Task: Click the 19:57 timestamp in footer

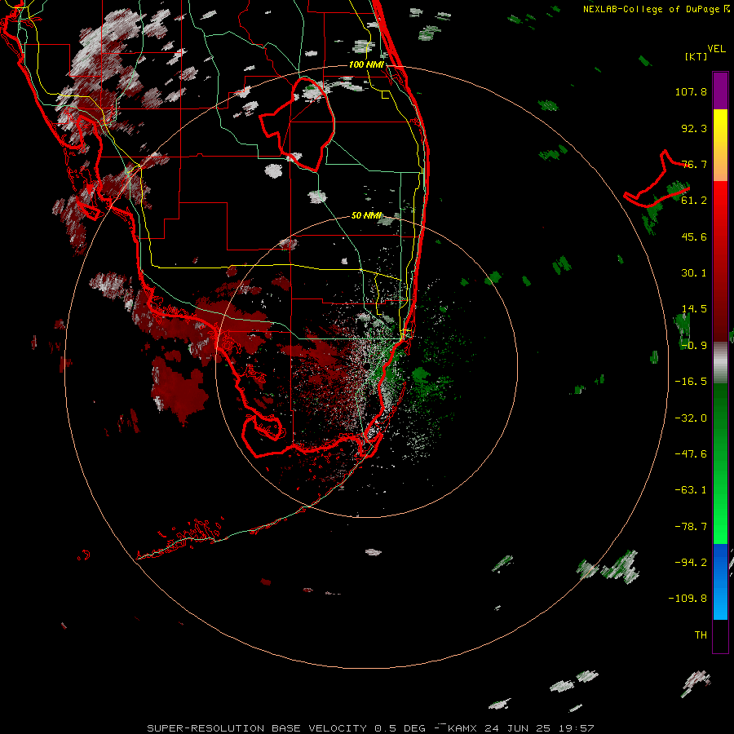Action: click(x=577, y=728)
